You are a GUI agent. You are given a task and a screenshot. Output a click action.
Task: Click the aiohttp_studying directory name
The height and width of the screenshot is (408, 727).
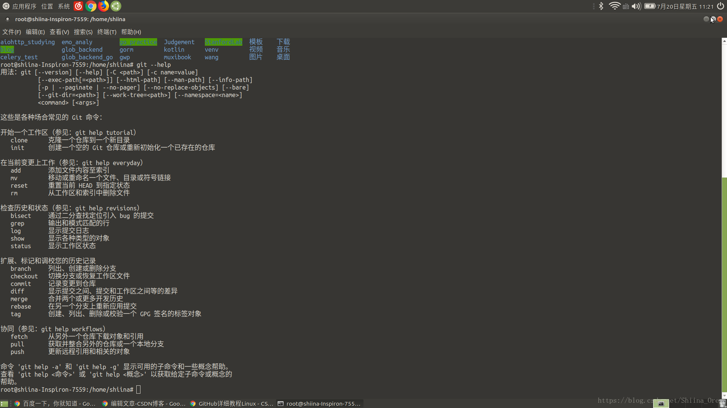click(28, 42)
